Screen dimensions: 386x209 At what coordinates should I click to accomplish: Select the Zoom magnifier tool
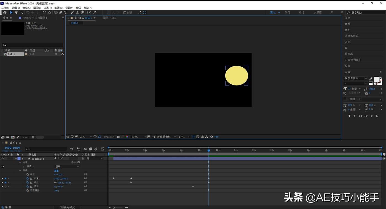[21, 12]
